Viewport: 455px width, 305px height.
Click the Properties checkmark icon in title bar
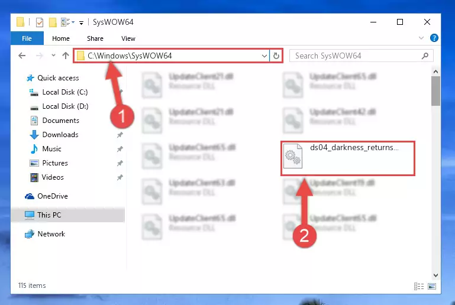[40, 22]
